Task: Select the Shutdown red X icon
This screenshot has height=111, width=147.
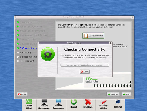Action: pos(88,104)
